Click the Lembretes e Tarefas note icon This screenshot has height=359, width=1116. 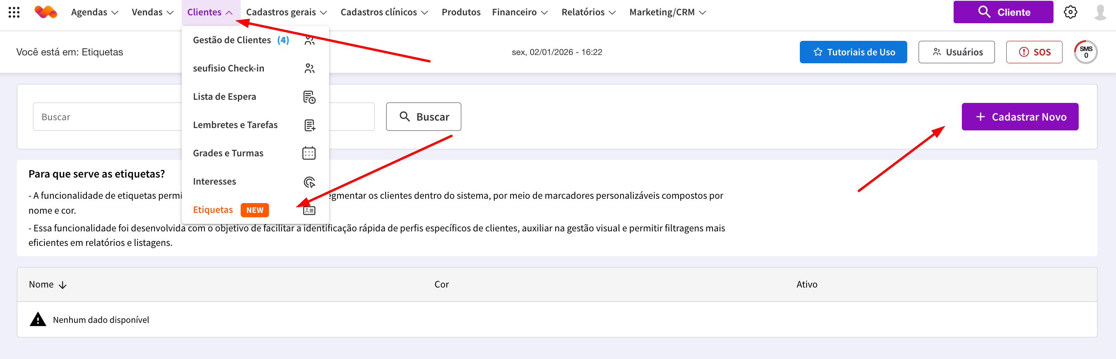309,125
